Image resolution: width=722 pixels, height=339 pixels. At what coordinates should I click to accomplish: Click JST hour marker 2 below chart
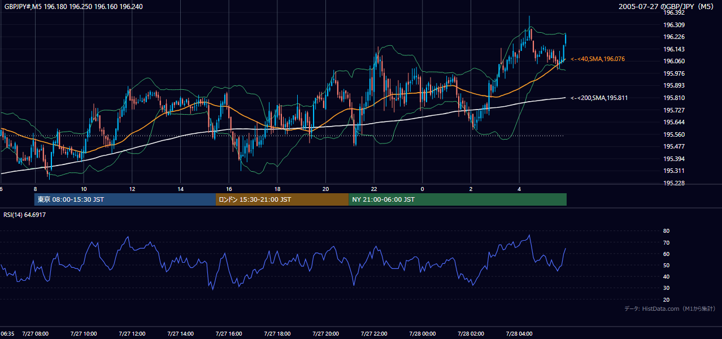coord(471,189)
